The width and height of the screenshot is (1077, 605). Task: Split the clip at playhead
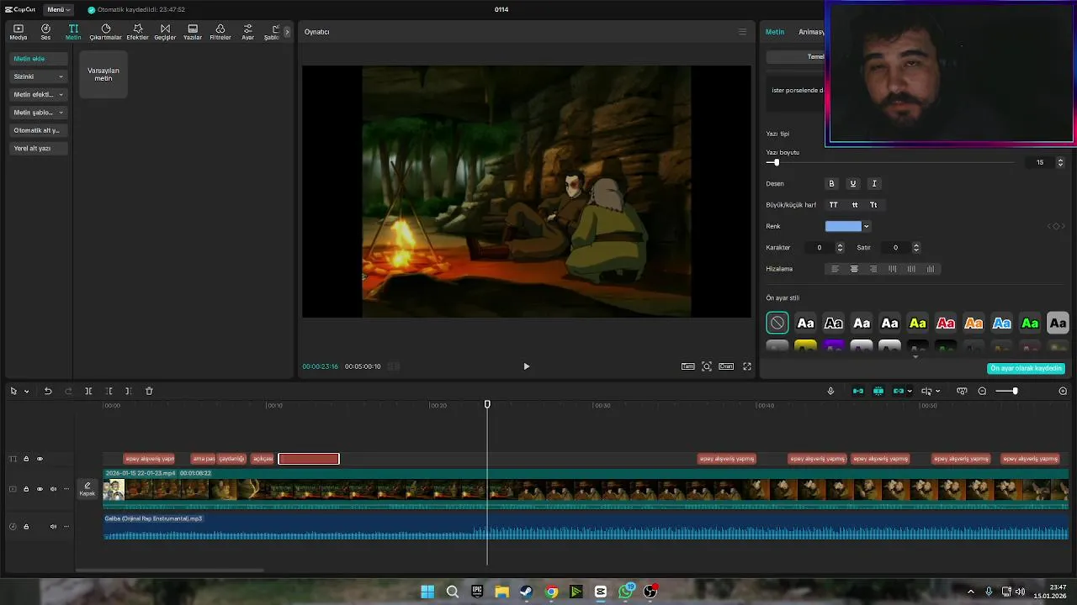tap(88, 392)
